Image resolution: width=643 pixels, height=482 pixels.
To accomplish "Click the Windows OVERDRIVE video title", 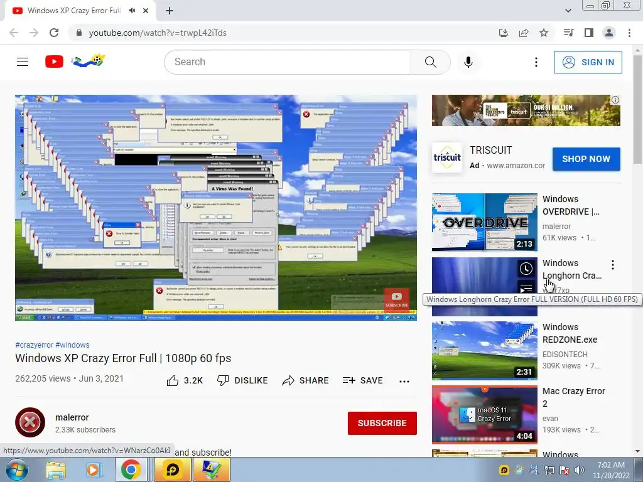I will (571, 205).
